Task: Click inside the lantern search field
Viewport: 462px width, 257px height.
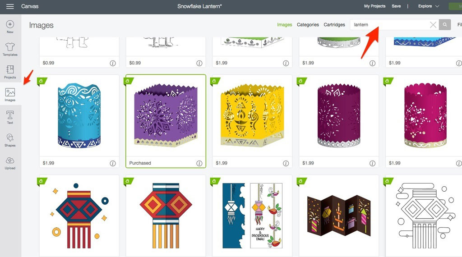Action: (389, 25)
